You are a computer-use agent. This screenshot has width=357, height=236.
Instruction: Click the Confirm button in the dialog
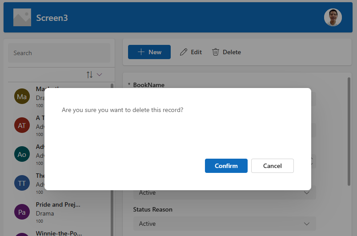(226, 166)
